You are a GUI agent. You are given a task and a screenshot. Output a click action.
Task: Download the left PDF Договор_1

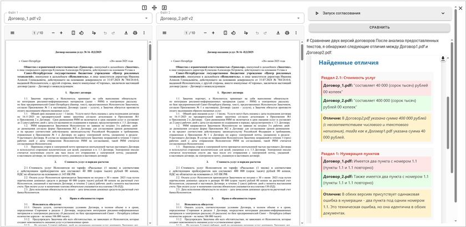[127, 33]
